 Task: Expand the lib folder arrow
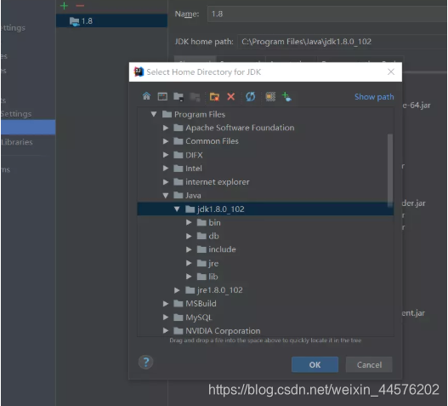coord(189,277)
